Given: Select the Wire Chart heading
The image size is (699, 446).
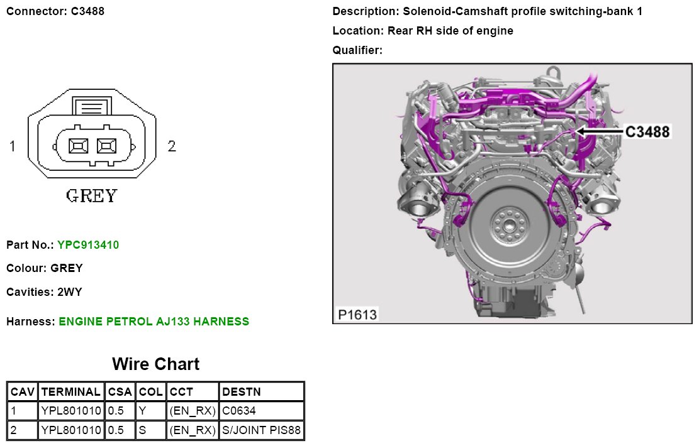Looking at the screenshot, I should (x=155, y=364).
